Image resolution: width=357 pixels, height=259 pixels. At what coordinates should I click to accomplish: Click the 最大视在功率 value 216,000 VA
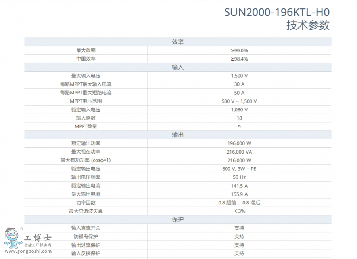pyautogui.click(x=239, y=152)
